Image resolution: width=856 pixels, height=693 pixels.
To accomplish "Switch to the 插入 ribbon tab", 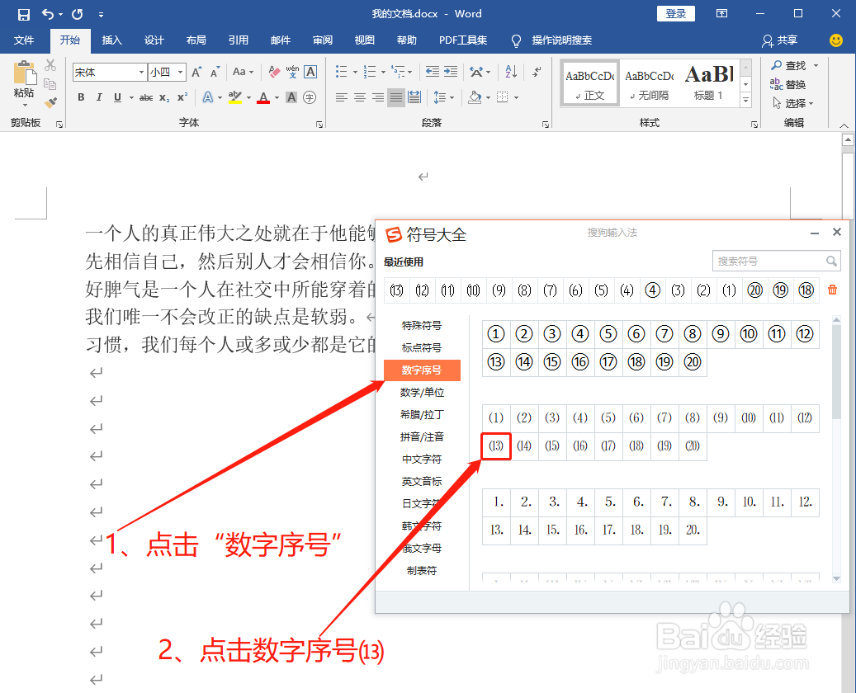I will 111,40.
